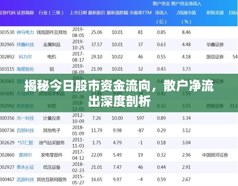Select stock code 002892 cell
Image resolution: width=238 pixels, height=186 pixels.
coord(7,57)
